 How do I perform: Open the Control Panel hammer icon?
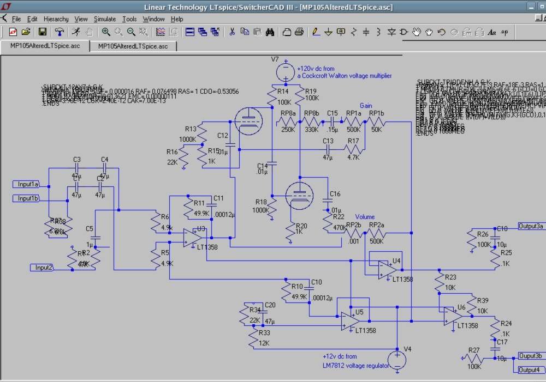tap(60, 32)
